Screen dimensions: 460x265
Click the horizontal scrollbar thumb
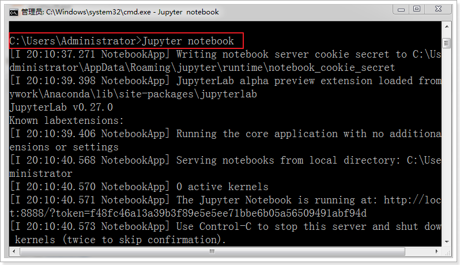212,251
